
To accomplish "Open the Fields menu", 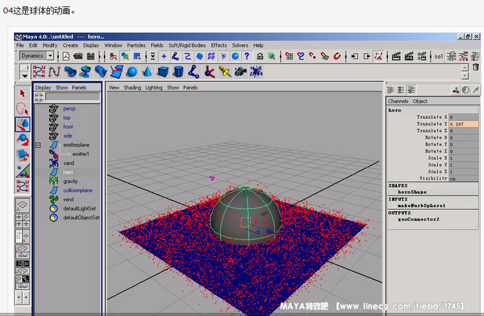I will (157, 45).
